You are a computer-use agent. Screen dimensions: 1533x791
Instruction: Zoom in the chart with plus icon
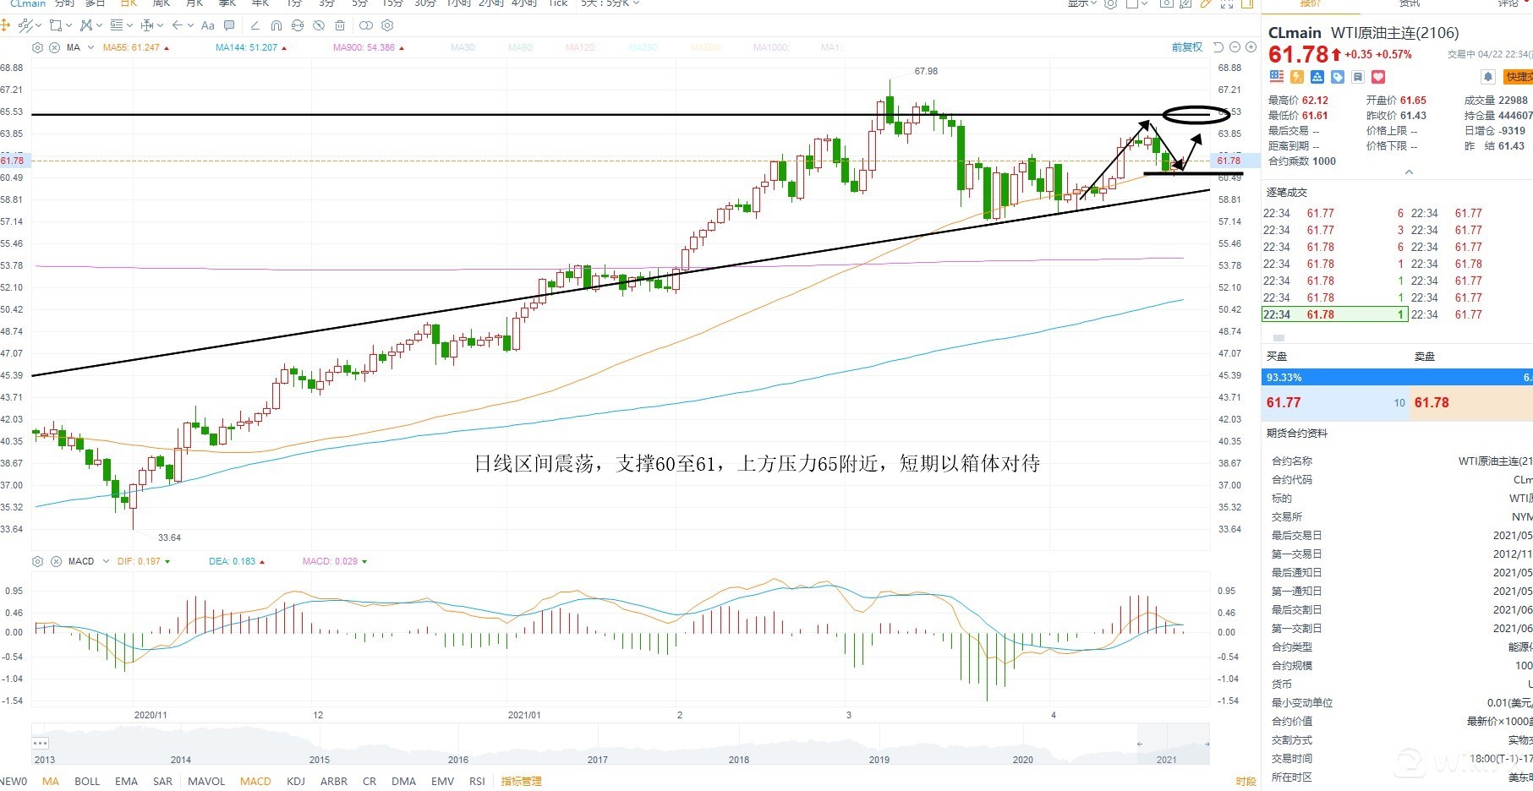pyautogui.click(x=1251, y=47)
